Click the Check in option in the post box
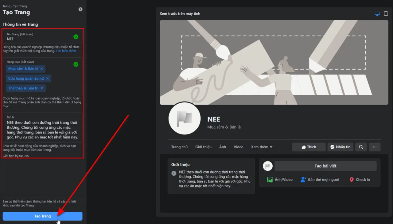Viewport: 393px width, 224px height. [x=360, y=180]
